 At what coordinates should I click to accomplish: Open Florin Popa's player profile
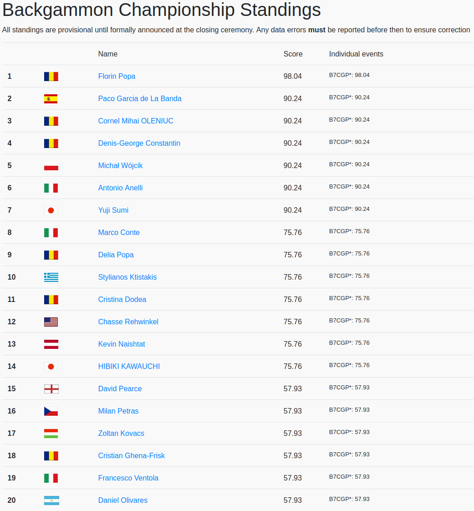click(117, 77)
